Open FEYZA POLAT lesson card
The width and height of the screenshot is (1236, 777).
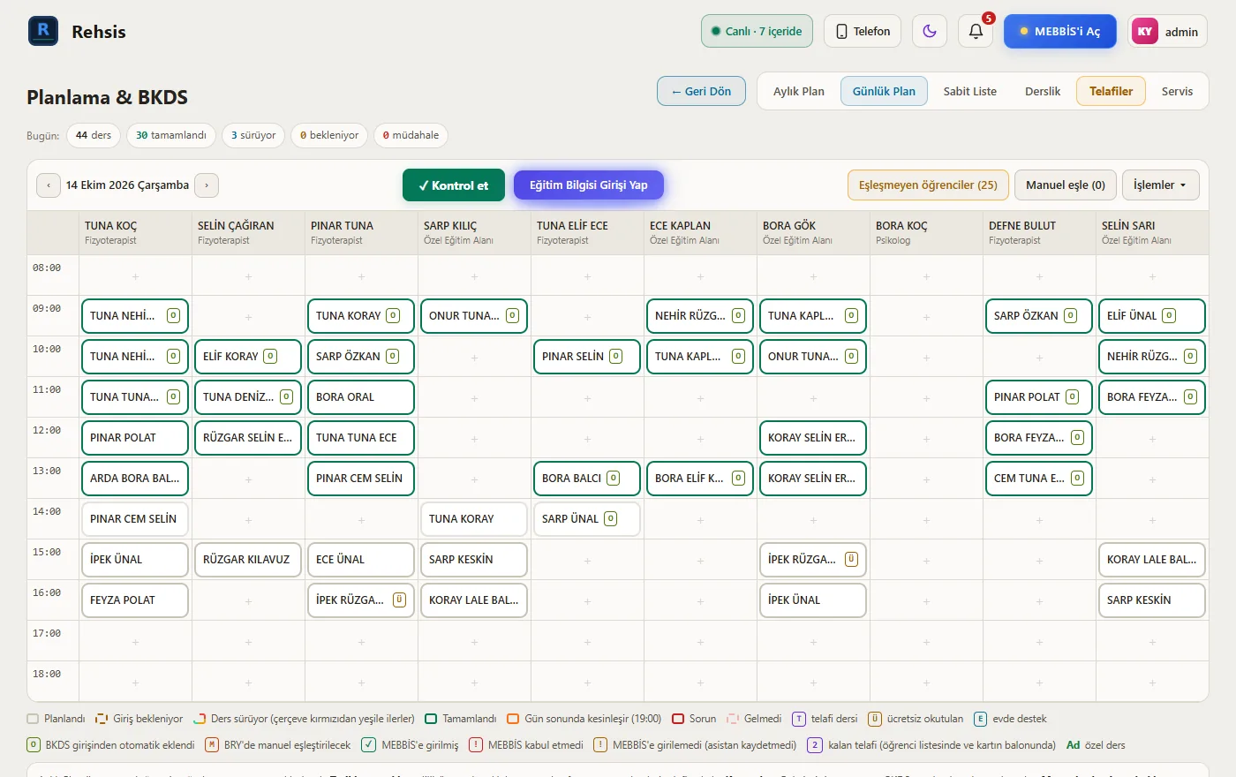point(135,600)
